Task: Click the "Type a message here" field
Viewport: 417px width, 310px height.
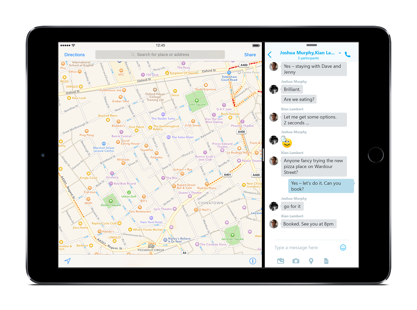Action: (296, 247)
